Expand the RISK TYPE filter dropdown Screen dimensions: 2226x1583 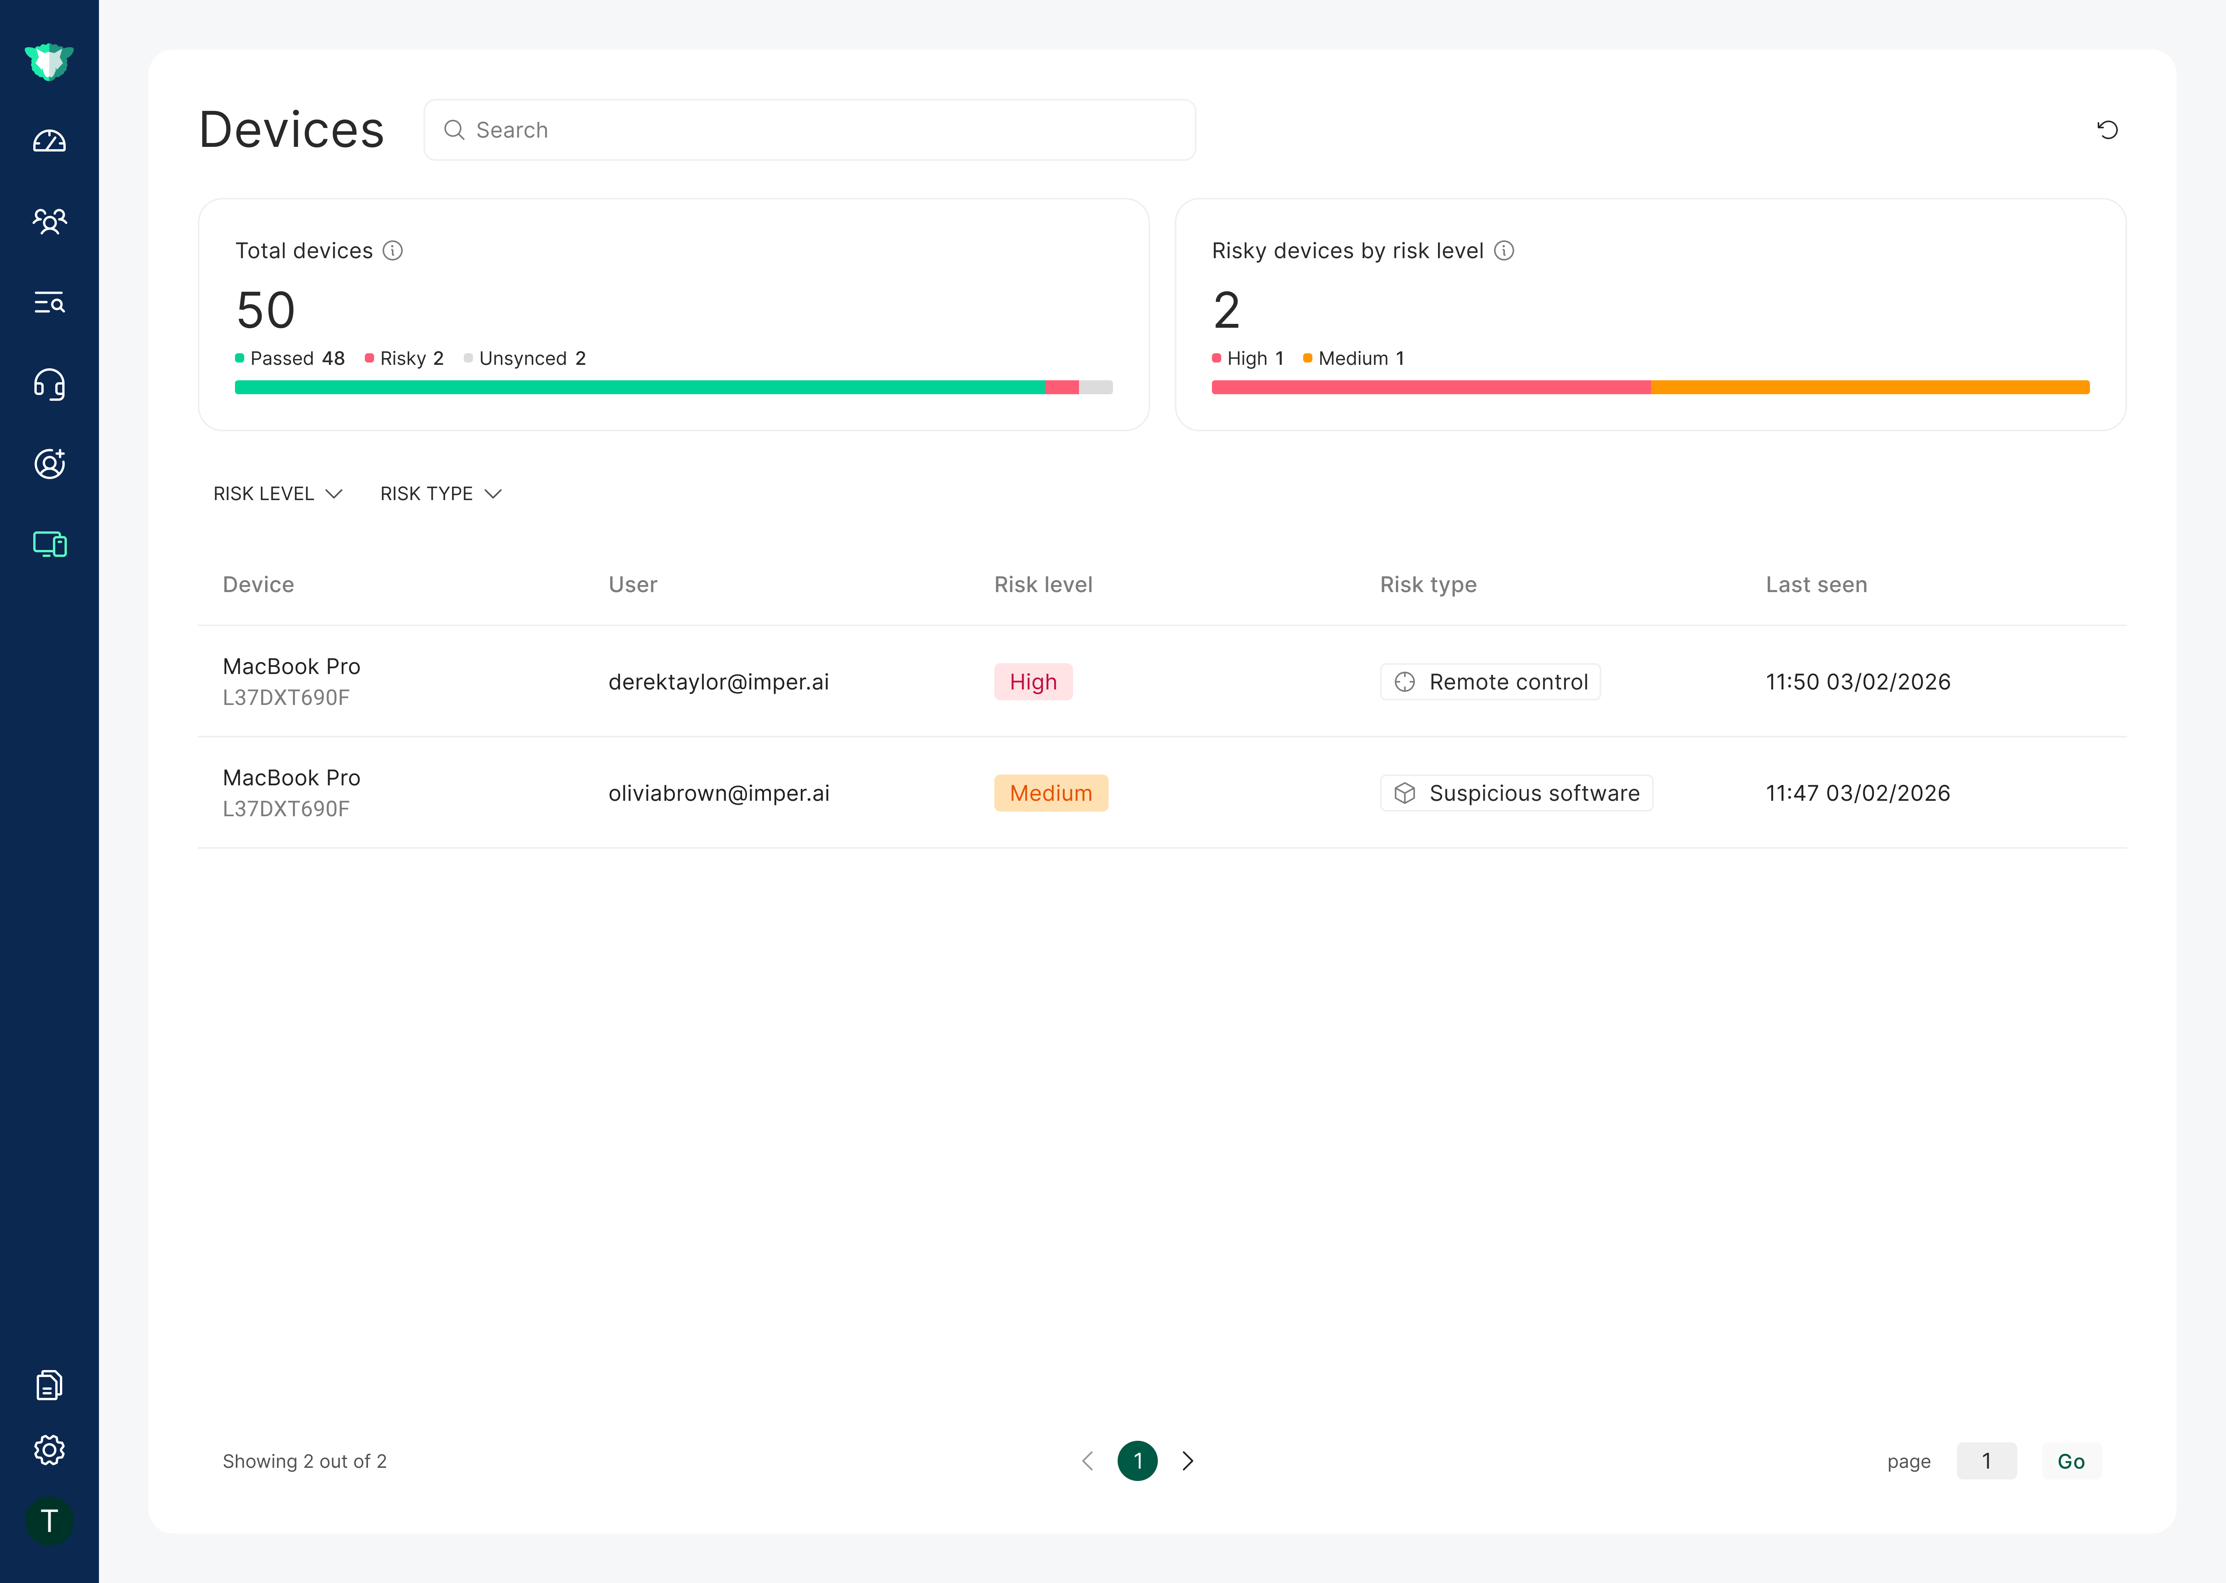tap(441, 494)
